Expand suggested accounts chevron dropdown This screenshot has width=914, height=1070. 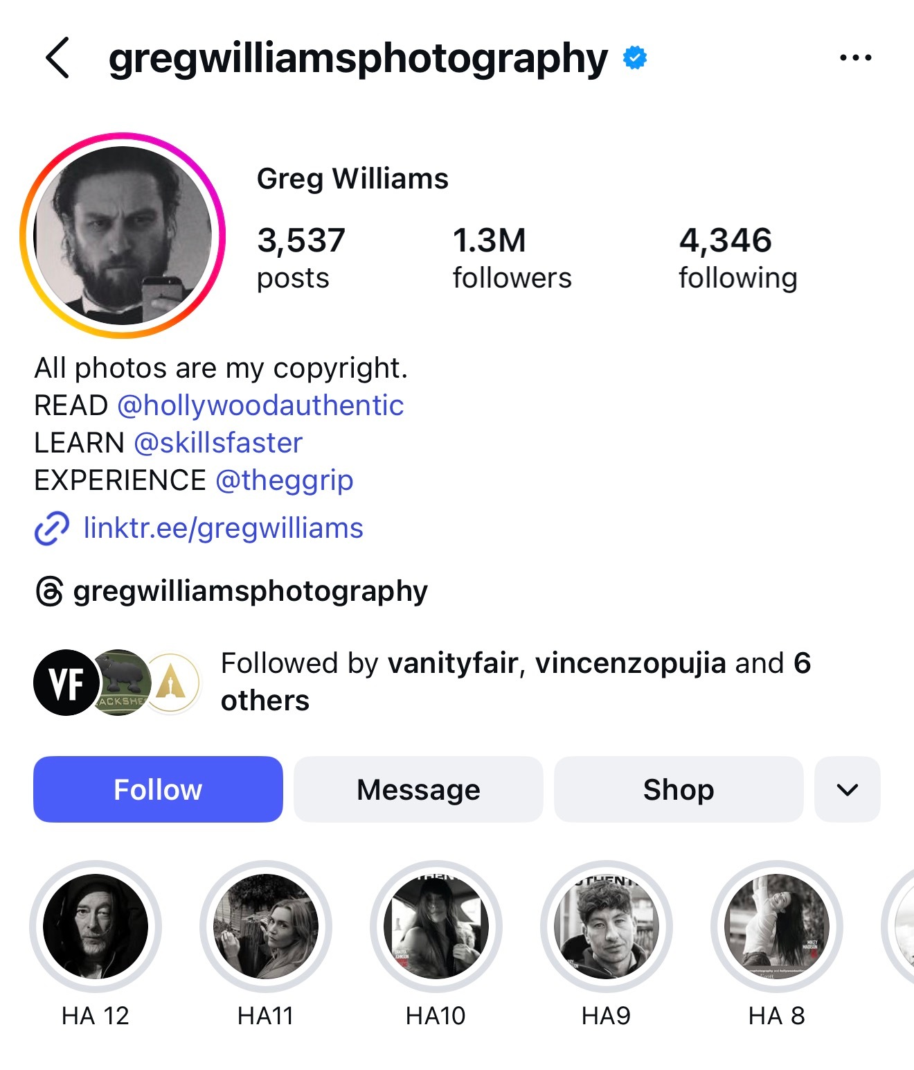tap(847, 789)
